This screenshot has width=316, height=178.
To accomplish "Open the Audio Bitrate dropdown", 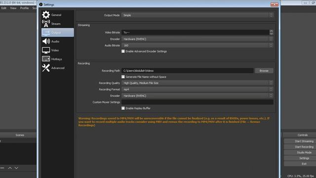I will [x=197, y=45].
